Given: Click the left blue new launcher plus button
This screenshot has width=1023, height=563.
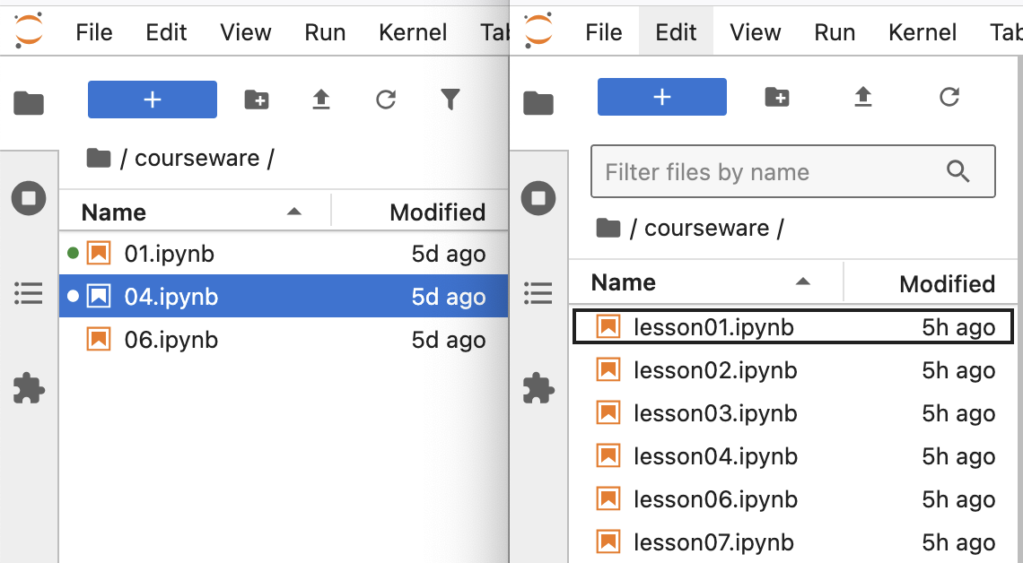Looking at the screenshot, I should [153, 100].
